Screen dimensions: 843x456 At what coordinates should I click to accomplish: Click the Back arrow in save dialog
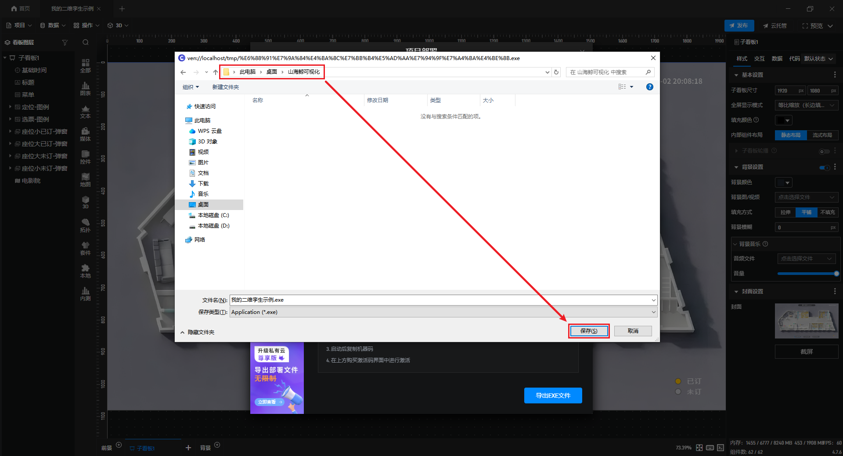pos(183,72)
